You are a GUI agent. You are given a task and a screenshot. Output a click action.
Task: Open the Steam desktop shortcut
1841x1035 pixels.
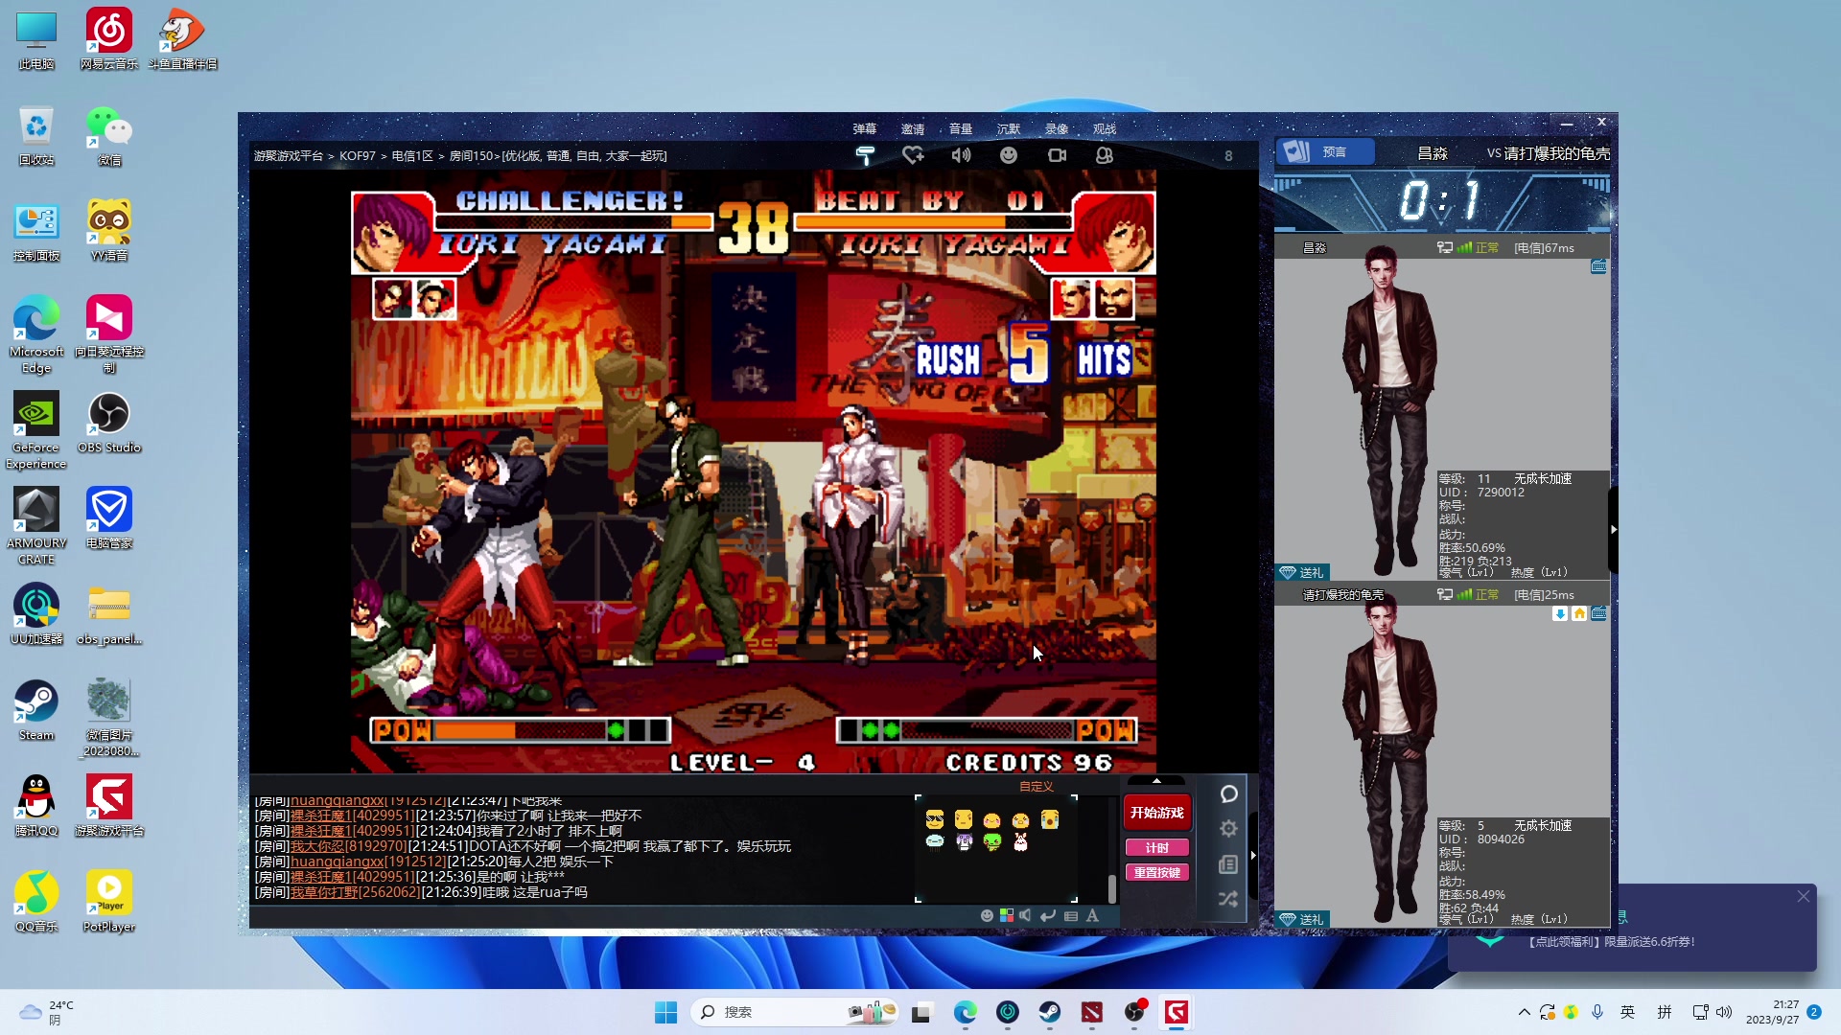click(36, 710)
